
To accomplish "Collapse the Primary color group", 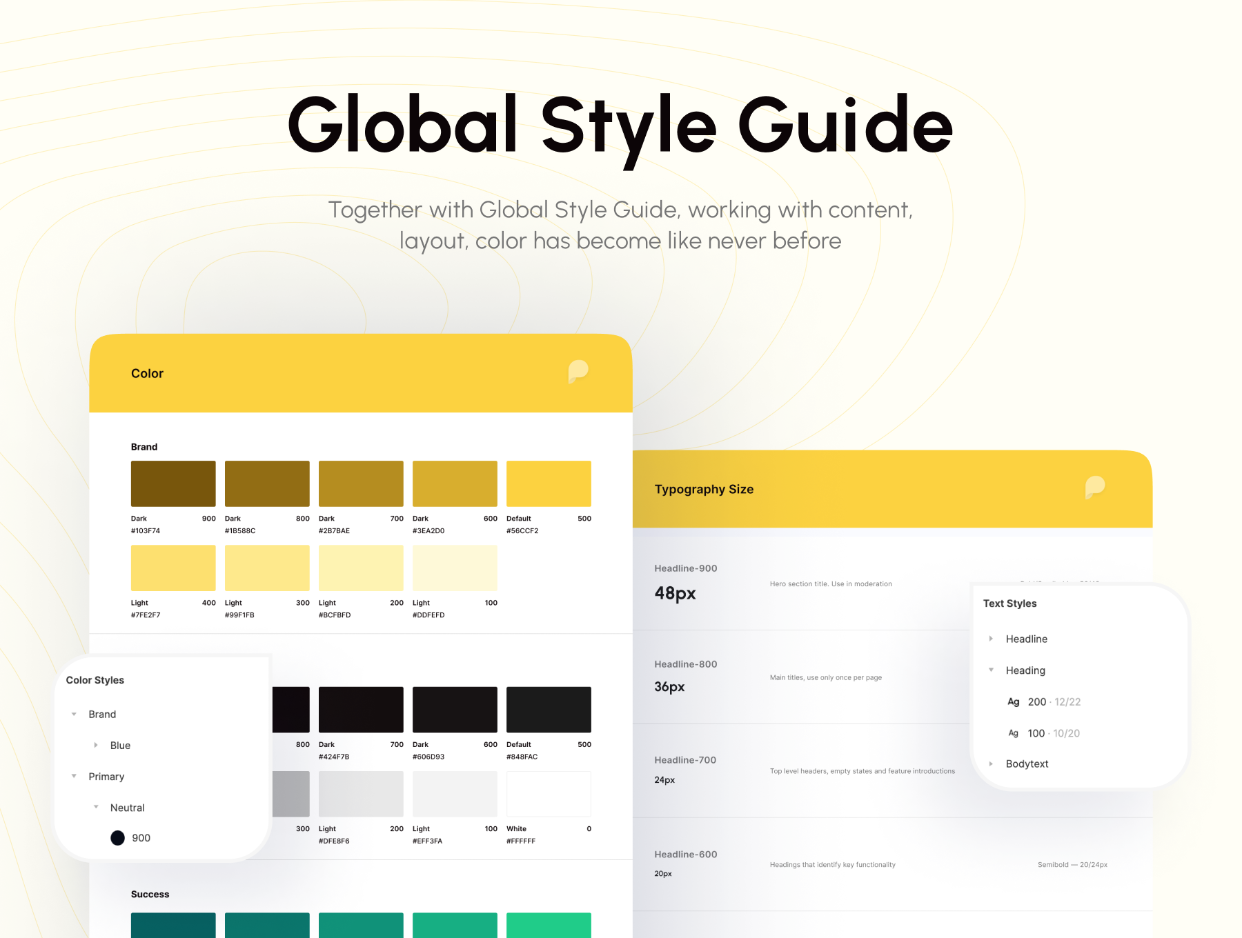I will click(75, 777).
